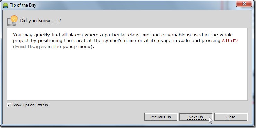Screen dimensions: 256x128
Task: Click the word 'caret' in the tip text
Action: point(80,41)
